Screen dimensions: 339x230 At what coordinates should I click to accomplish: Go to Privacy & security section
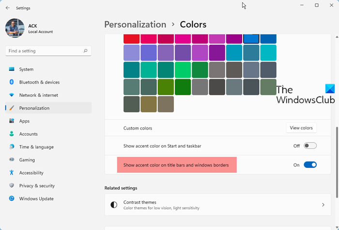coord(37,186)
